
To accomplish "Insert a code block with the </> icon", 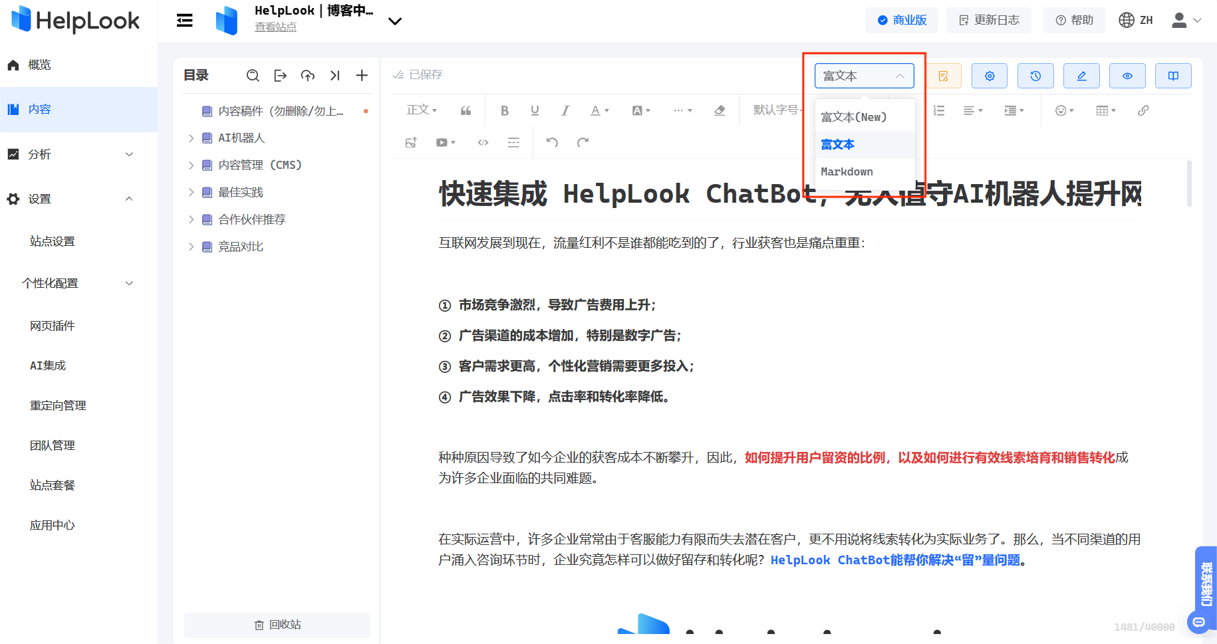I will [x=483, y=142].
